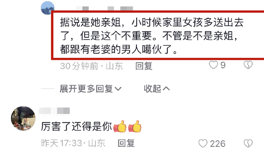This screenshot has height=156, width=264.
Task: Select the red-boxed comment text 据说是她亲姐
Action: click(x=91, y=22)
